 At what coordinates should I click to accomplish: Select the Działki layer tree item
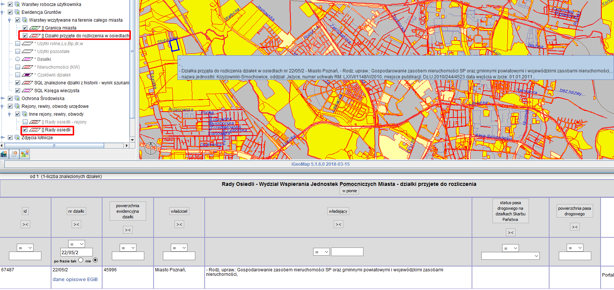[x=44, y=59]
